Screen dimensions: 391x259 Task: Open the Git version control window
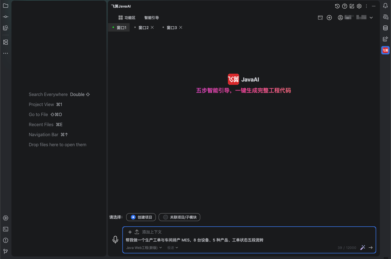click(x=5, y=251)
